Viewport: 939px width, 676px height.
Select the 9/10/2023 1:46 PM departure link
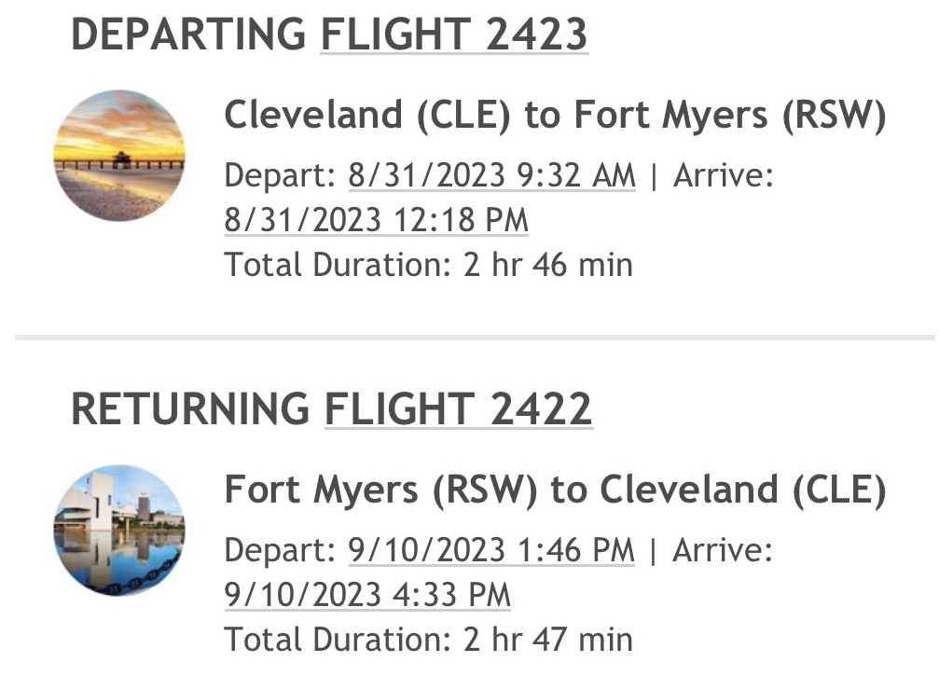[x=491, y=550]
